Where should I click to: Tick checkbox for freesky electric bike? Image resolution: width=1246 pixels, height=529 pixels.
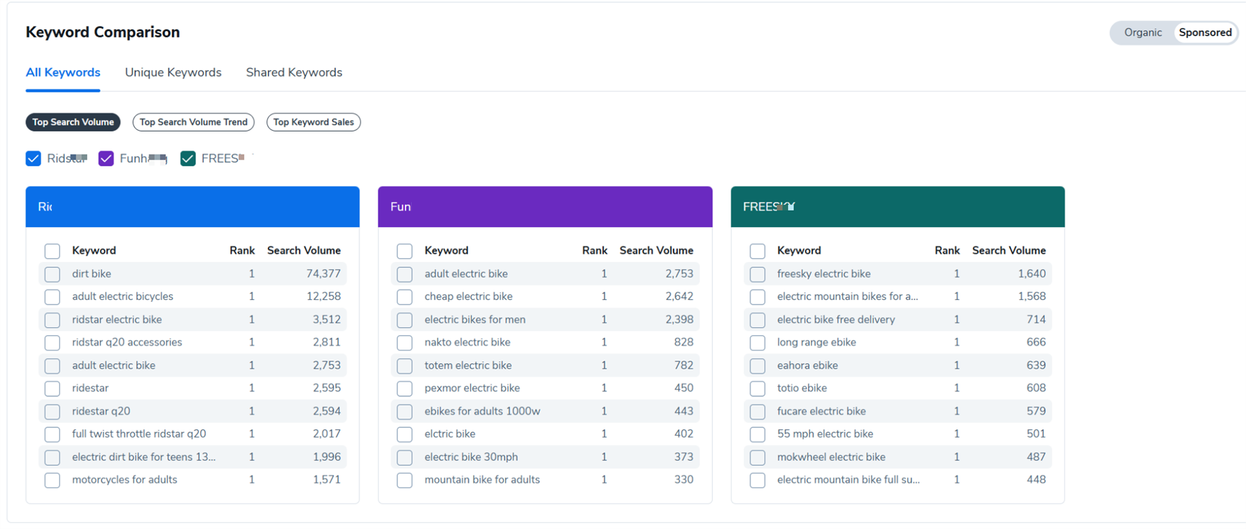[757, 274]
